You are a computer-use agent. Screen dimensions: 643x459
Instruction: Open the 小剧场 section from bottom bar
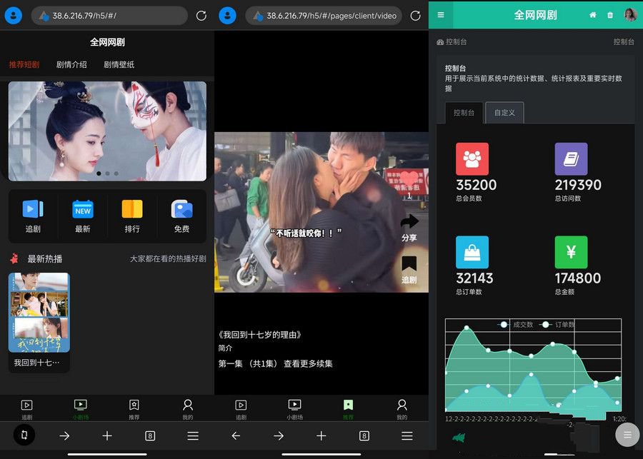click(x=81, y=405)
